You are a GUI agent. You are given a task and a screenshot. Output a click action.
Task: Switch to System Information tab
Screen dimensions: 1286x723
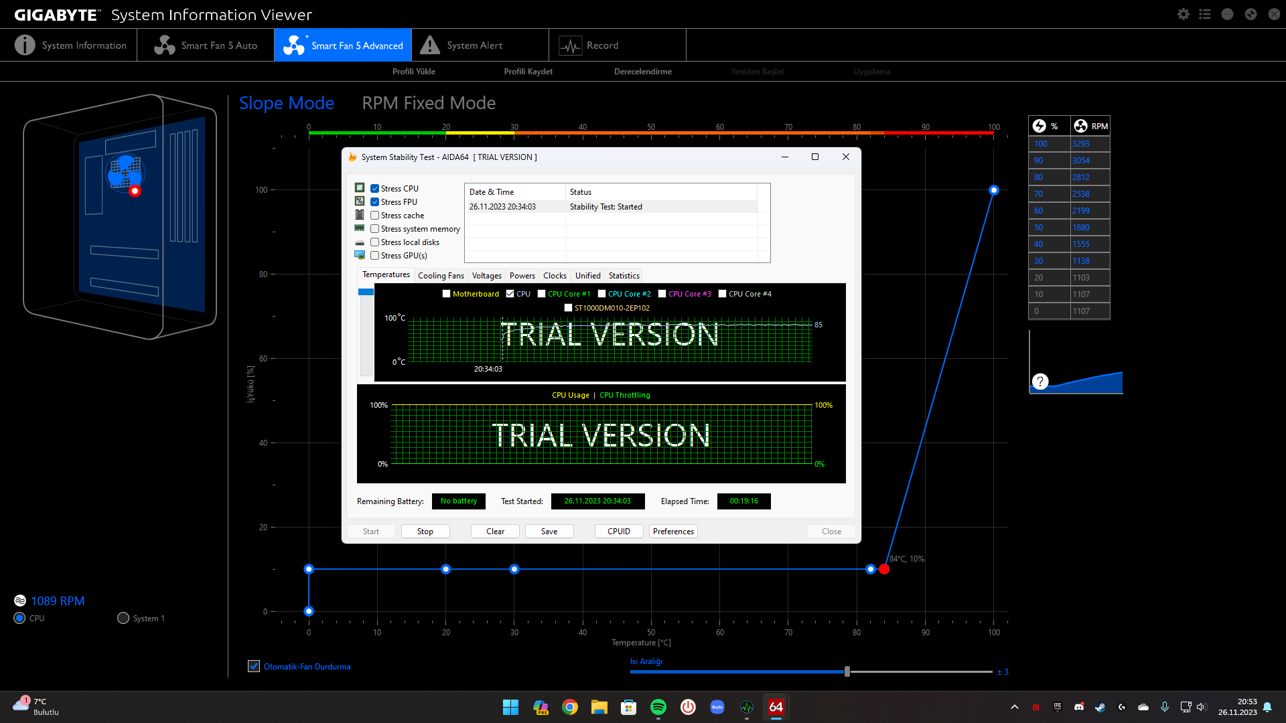[x=71, y=45]
